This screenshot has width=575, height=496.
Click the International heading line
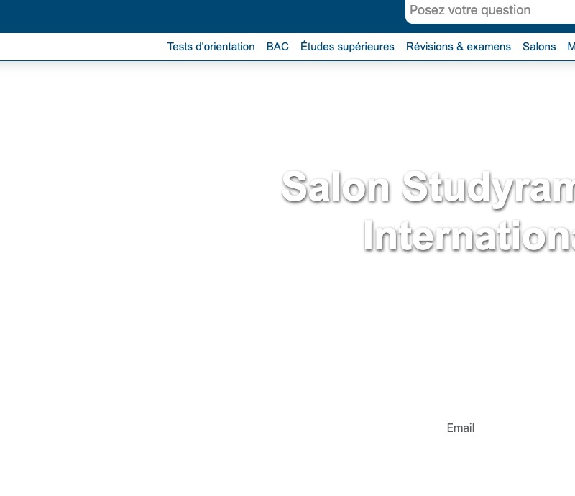click(469, 236)
